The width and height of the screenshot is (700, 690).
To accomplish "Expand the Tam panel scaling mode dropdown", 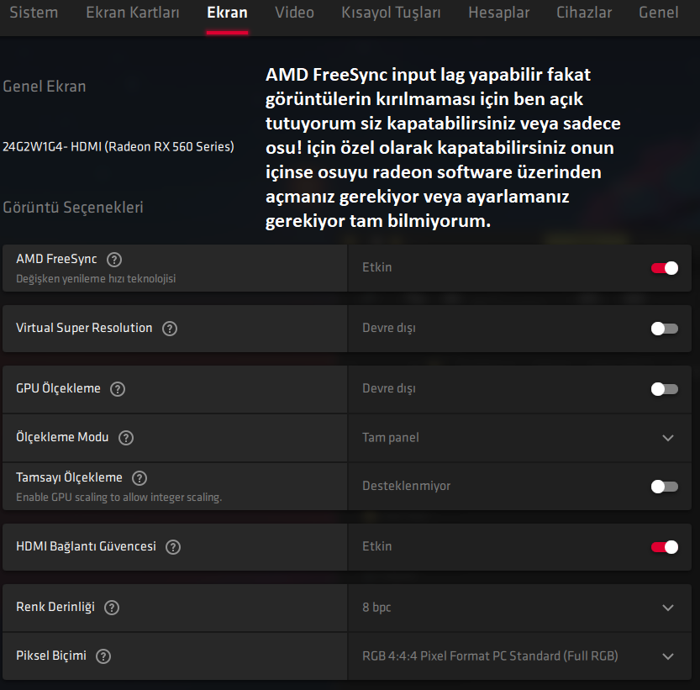I will (x=519, y=438).
